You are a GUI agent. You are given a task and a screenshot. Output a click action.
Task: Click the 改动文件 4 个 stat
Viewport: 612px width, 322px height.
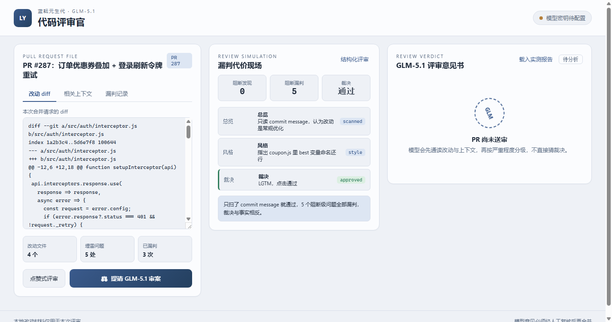point(50,249)
